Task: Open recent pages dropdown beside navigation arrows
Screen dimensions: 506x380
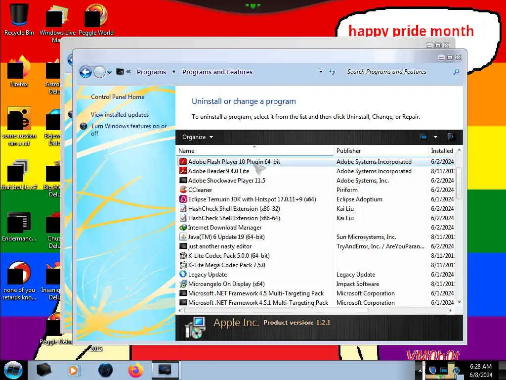Action: click(x=109, y=72)
